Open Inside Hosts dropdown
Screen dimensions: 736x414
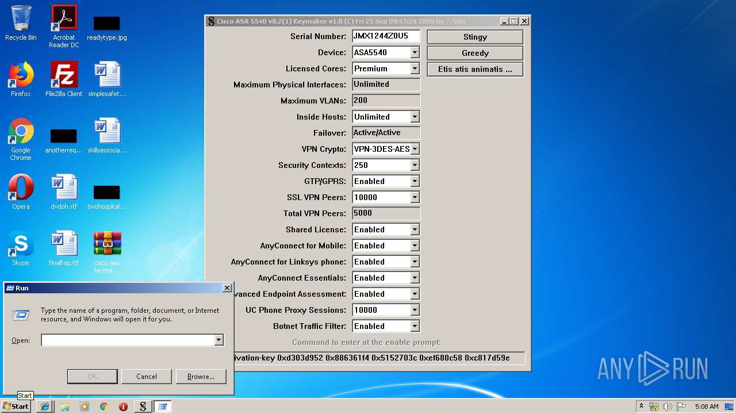coord(415,117)
